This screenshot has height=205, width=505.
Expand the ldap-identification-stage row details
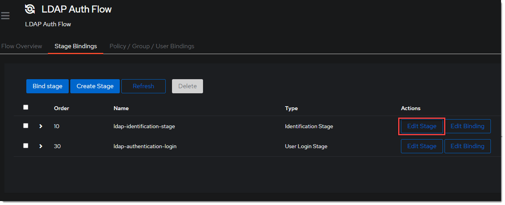[x=40, y=126]
